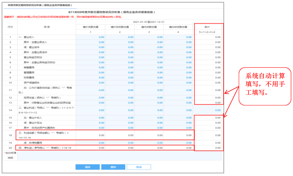Click the 保存 button

[87, 167]
